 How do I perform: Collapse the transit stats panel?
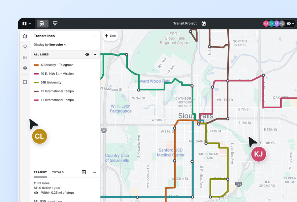[x=94, y=172]
